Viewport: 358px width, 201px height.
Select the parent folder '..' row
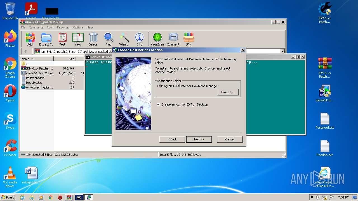(x=52, y=64)
